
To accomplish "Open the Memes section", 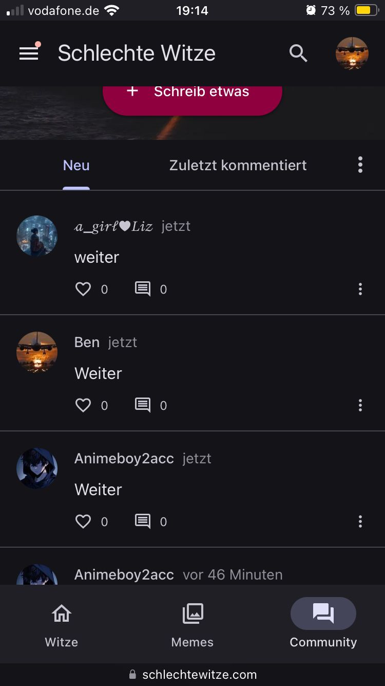I will point(192,625).
